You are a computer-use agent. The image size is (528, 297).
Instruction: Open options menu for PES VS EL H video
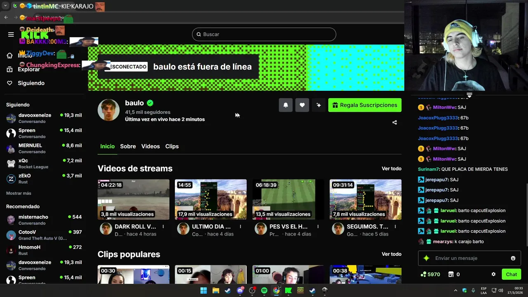pos(318,226)
